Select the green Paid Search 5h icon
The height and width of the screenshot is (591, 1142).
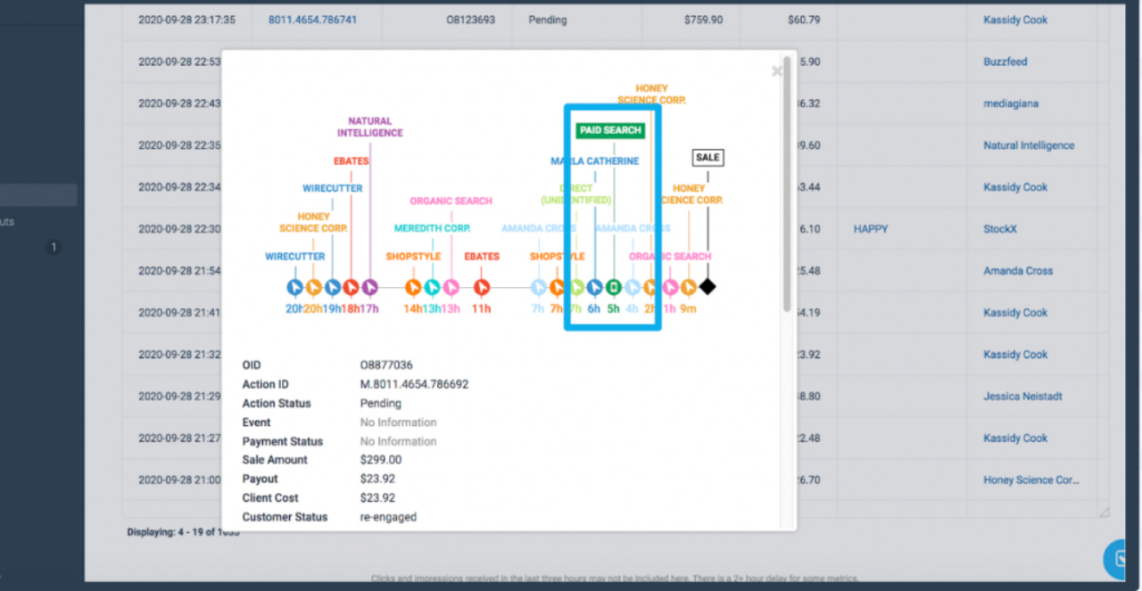point(613,287)
